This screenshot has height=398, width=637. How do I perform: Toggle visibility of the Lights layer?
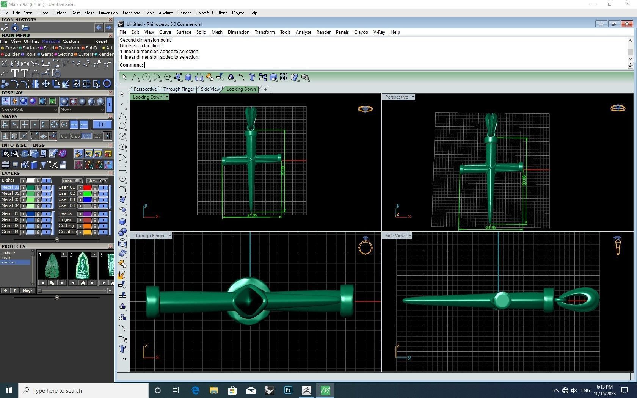[47, 180]
